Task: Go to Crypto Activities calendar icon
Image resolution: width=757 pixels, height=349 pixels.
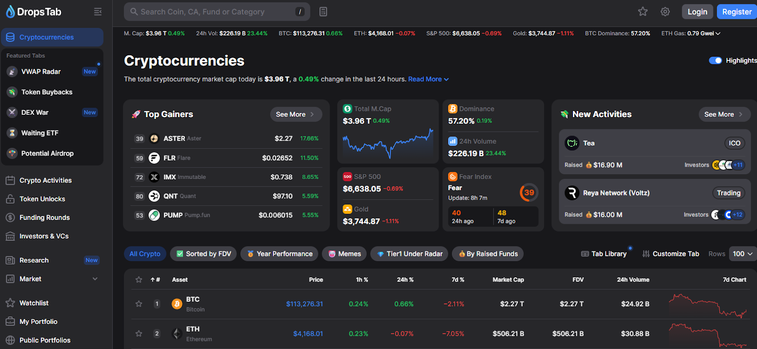Action: pos(10,180)
